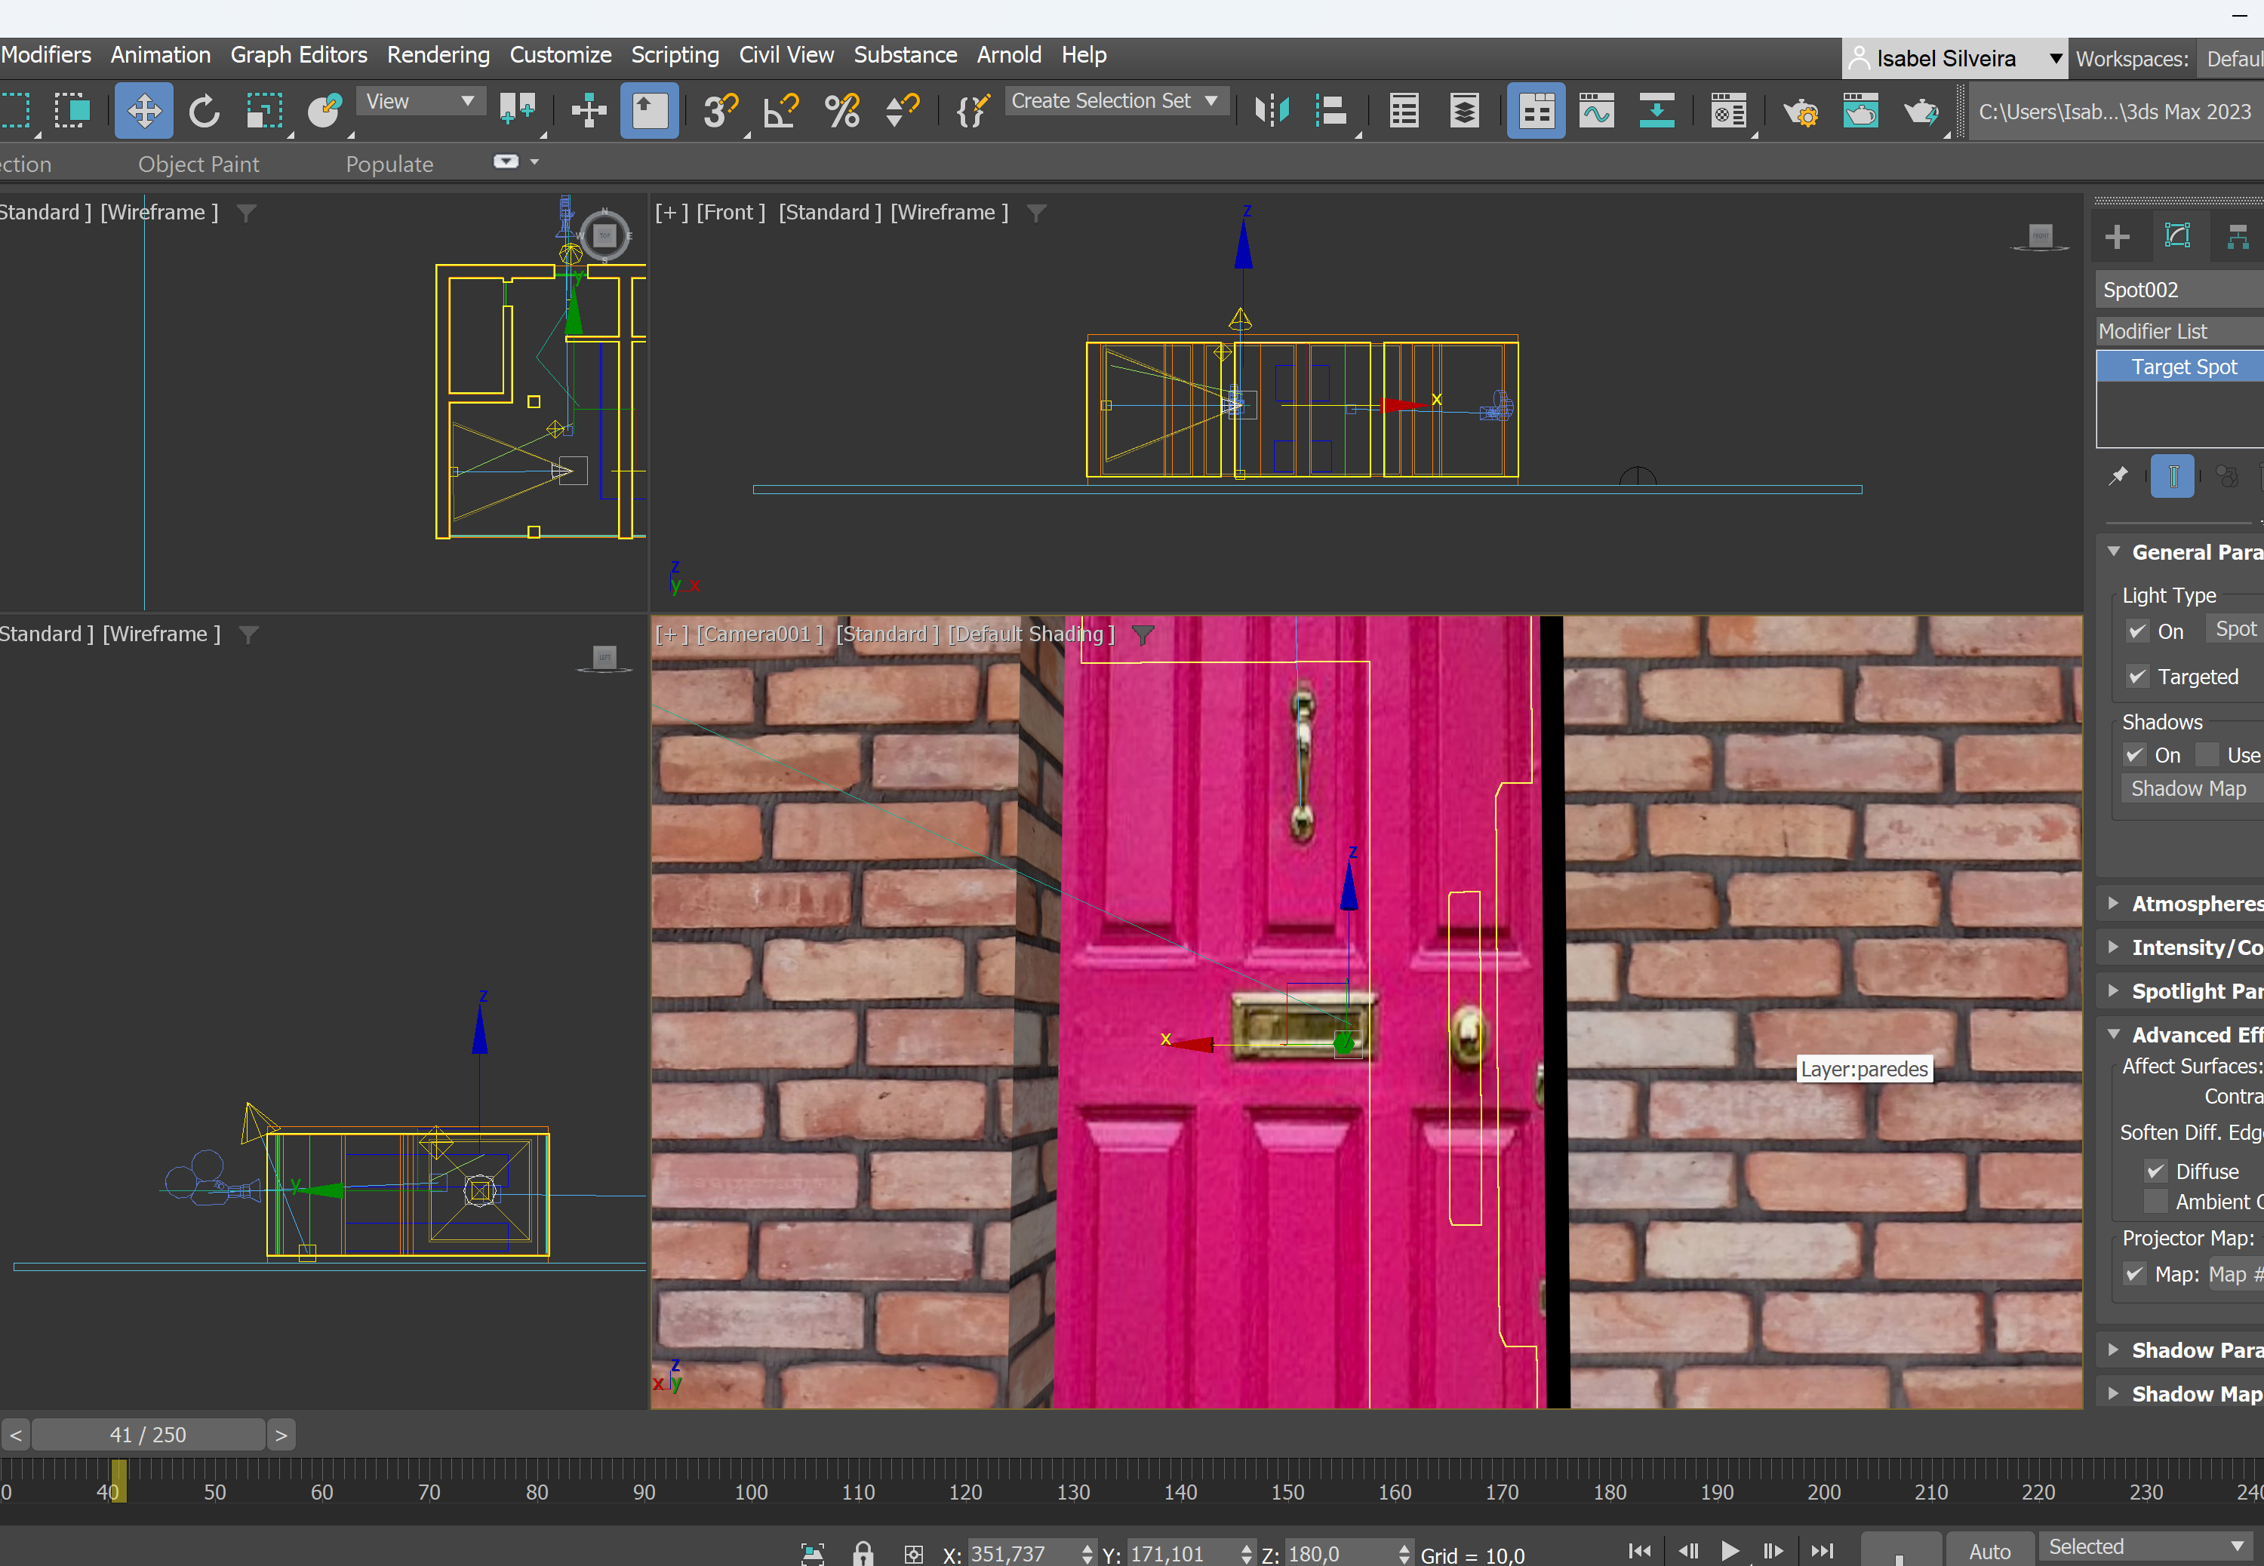The image size is (2264, 1566).
Task: Click the Shadow Map type button
Action: coord(2188,788)
